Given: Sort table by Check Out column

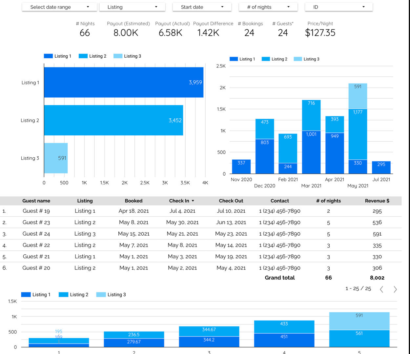Looking at the screenshot, I should coord(231,201).
